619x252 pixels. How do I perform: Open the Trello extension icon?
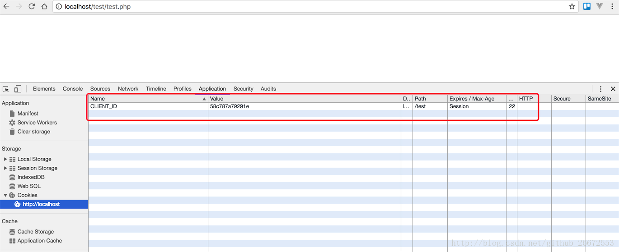[x=587, y=6]
